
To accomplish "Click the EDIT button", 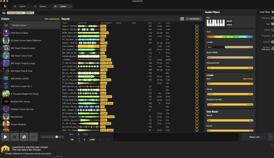I will point(33,137).
